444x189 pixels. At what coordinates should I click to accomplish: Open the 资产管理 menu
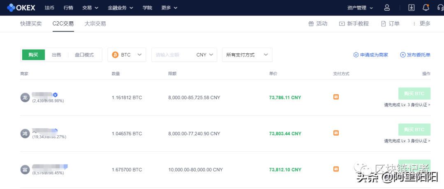pos(360,8)
